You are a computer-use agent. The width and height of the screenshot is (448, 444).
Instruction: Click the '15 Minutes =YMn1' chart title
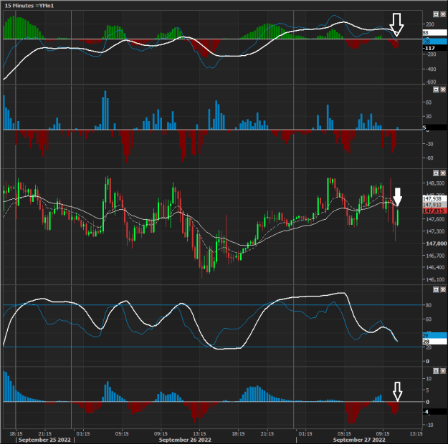pyautogui.click(x=29, y=6)
